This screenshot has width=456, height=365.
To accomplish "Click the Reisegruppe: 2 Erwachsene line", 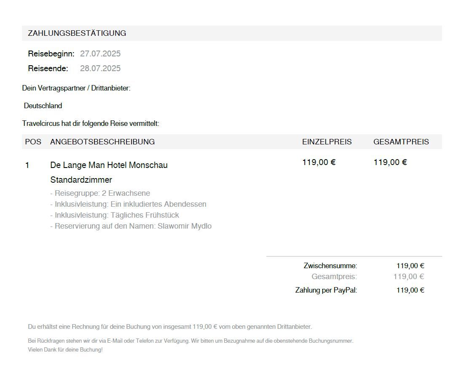I will pos(100,193).
